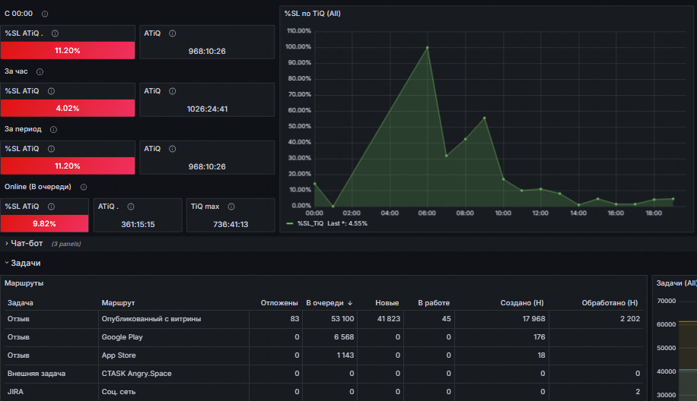Screen dimensions: 697x401
Task: Sort by Отложены column header
Action: (279, 303)
